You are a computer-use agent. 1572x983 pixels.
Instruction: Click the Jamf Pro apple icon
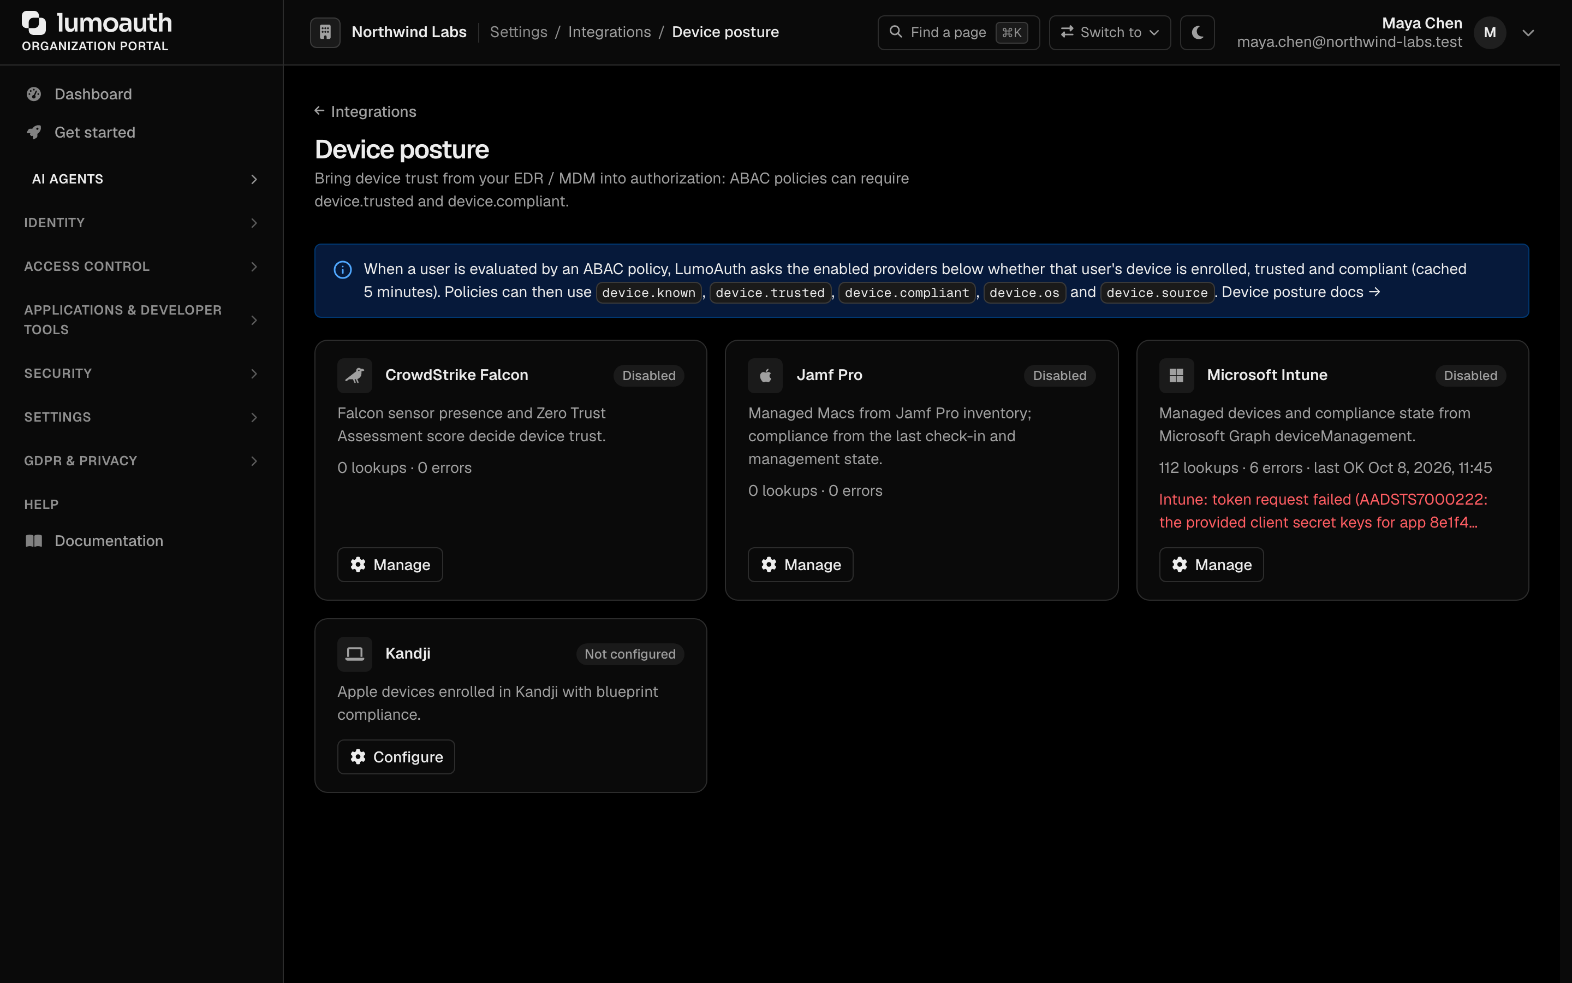[x=765, y=375]
